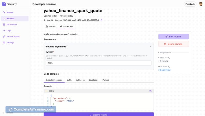Copy the Routine ID to clipboard
Screen dimensions: 205x116
point(101,20)
